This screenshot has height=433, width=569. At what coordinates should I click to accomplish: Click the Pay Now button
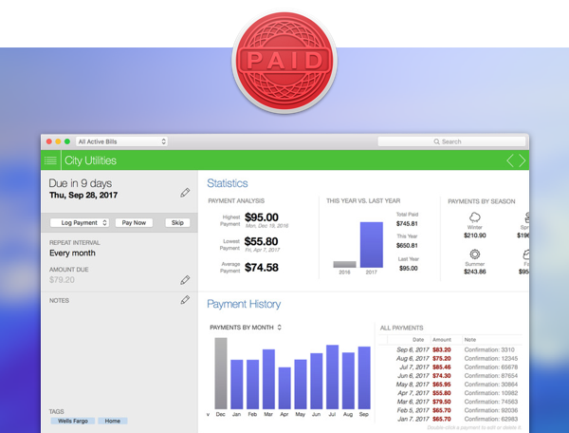coord(134,223)
